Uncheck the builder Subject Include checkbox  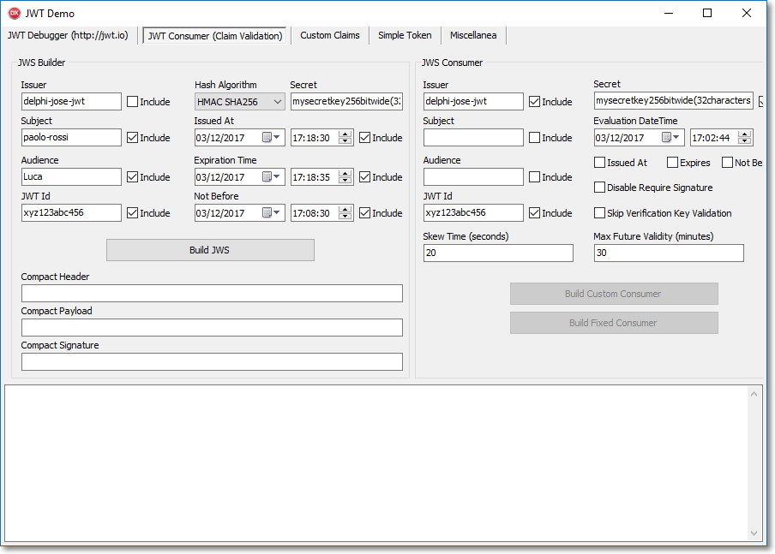(133, 138)
